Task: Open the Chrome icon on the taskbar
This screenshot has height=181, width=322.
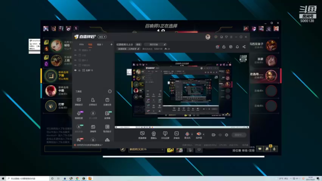Action: (77, 179)
